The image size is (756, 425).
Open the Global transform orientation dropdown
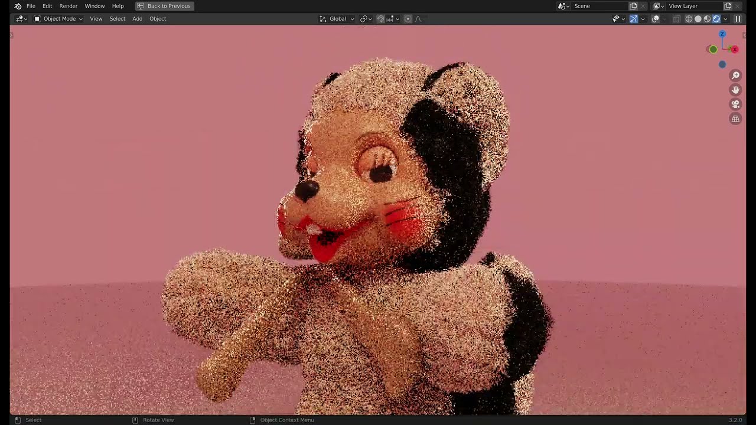pos(337,19)
